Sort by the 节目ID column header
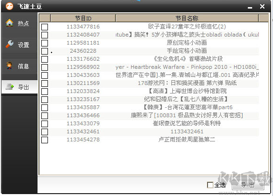Viewport: 273px width, 196px height. 83,18
